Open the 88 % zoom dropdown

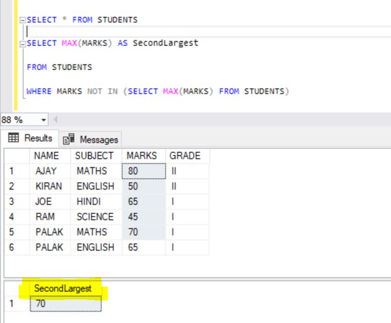click(x=44, y=120)
